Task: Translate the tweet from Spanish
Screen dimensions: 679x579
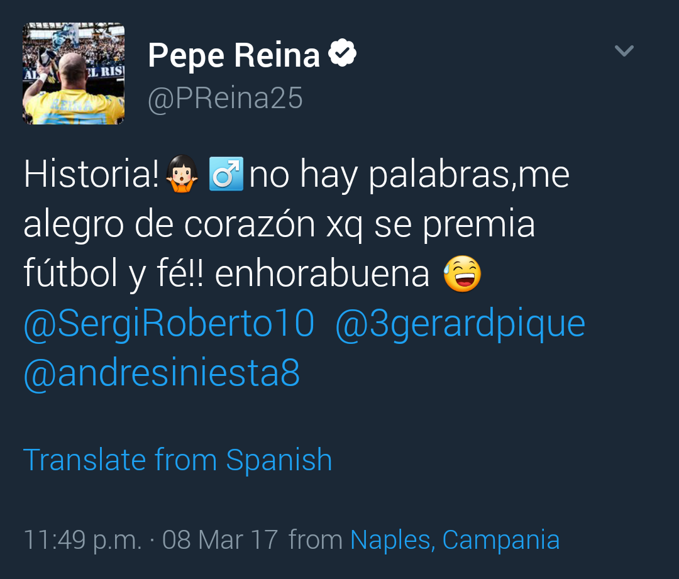Action: pos(177,460)
